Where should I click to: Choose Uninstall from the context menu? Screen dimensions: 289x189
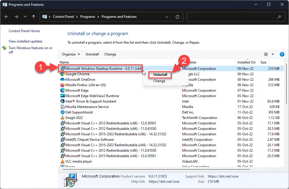[x=160, y=75]
